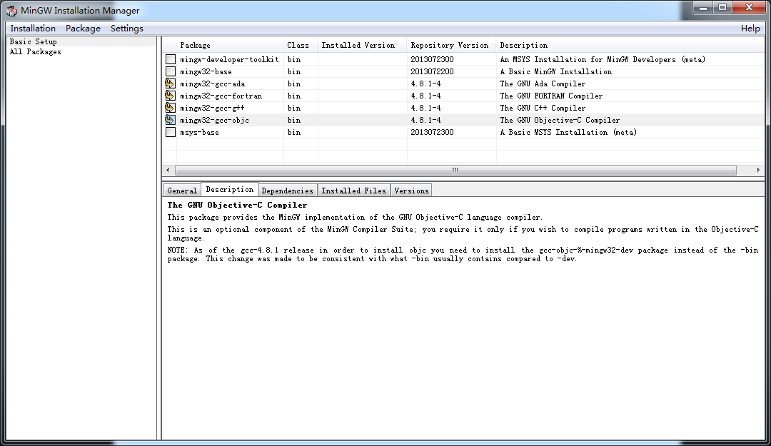The width and height of the screenshot is (771, 446).
Task: Click marked-for-install icon beside mingw32-gcc-fortran
Action: tap(170, 96)
